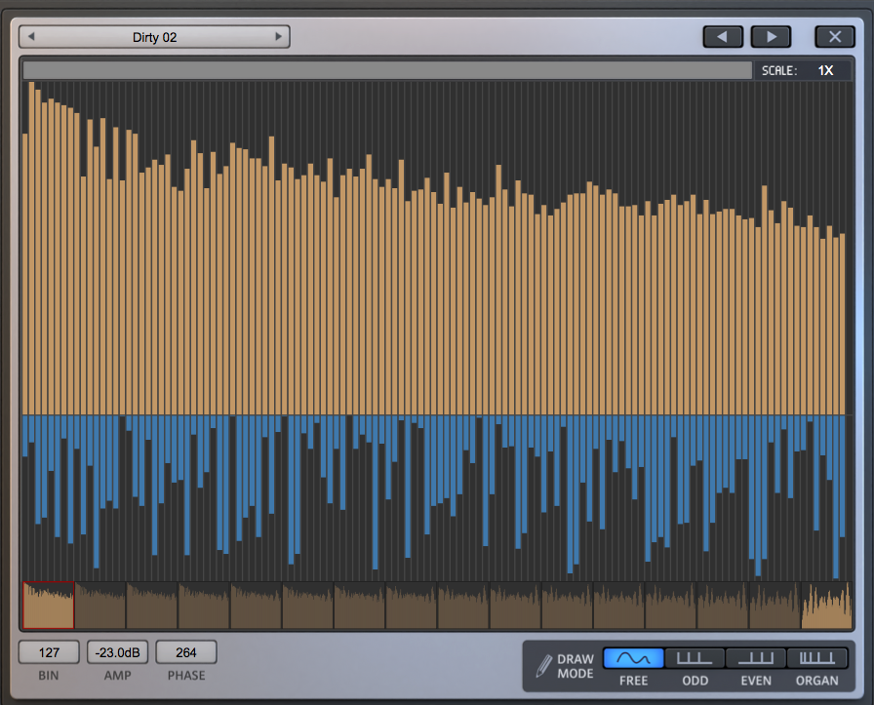Viewport: 874px width, 705px height.
Task: Go to the previous preset with left arrow
Action: [x=31, y=37]
